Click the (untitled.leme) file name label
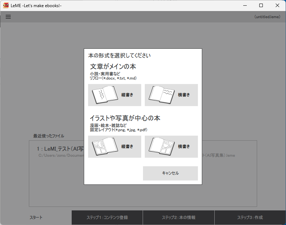The image size is (286, 225). 267,17
